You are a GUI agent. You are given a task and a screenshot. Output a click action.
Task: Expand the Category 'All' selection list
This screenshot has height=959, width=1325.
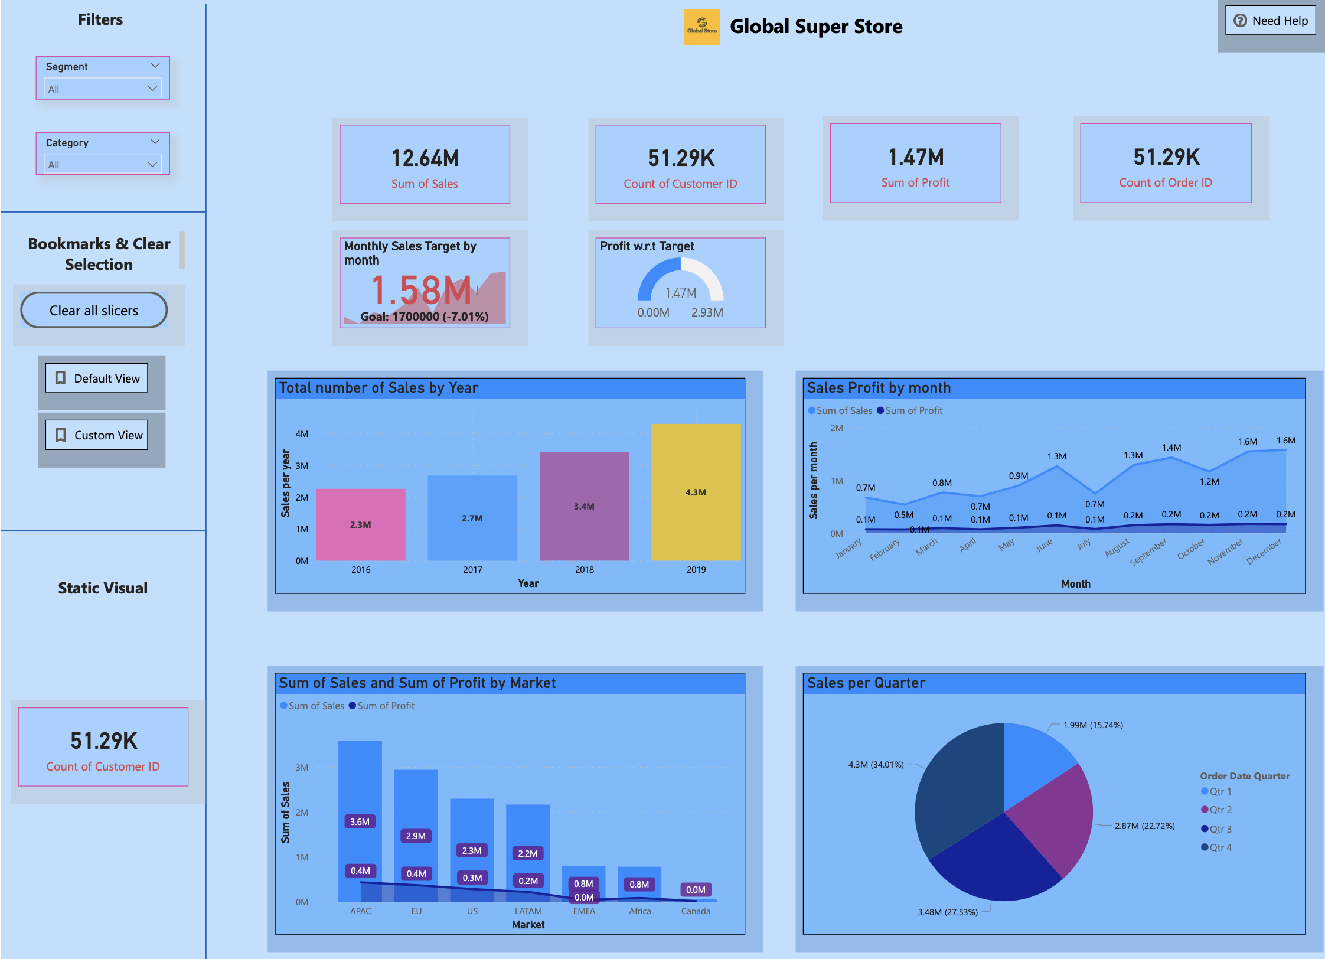point(152,164)
